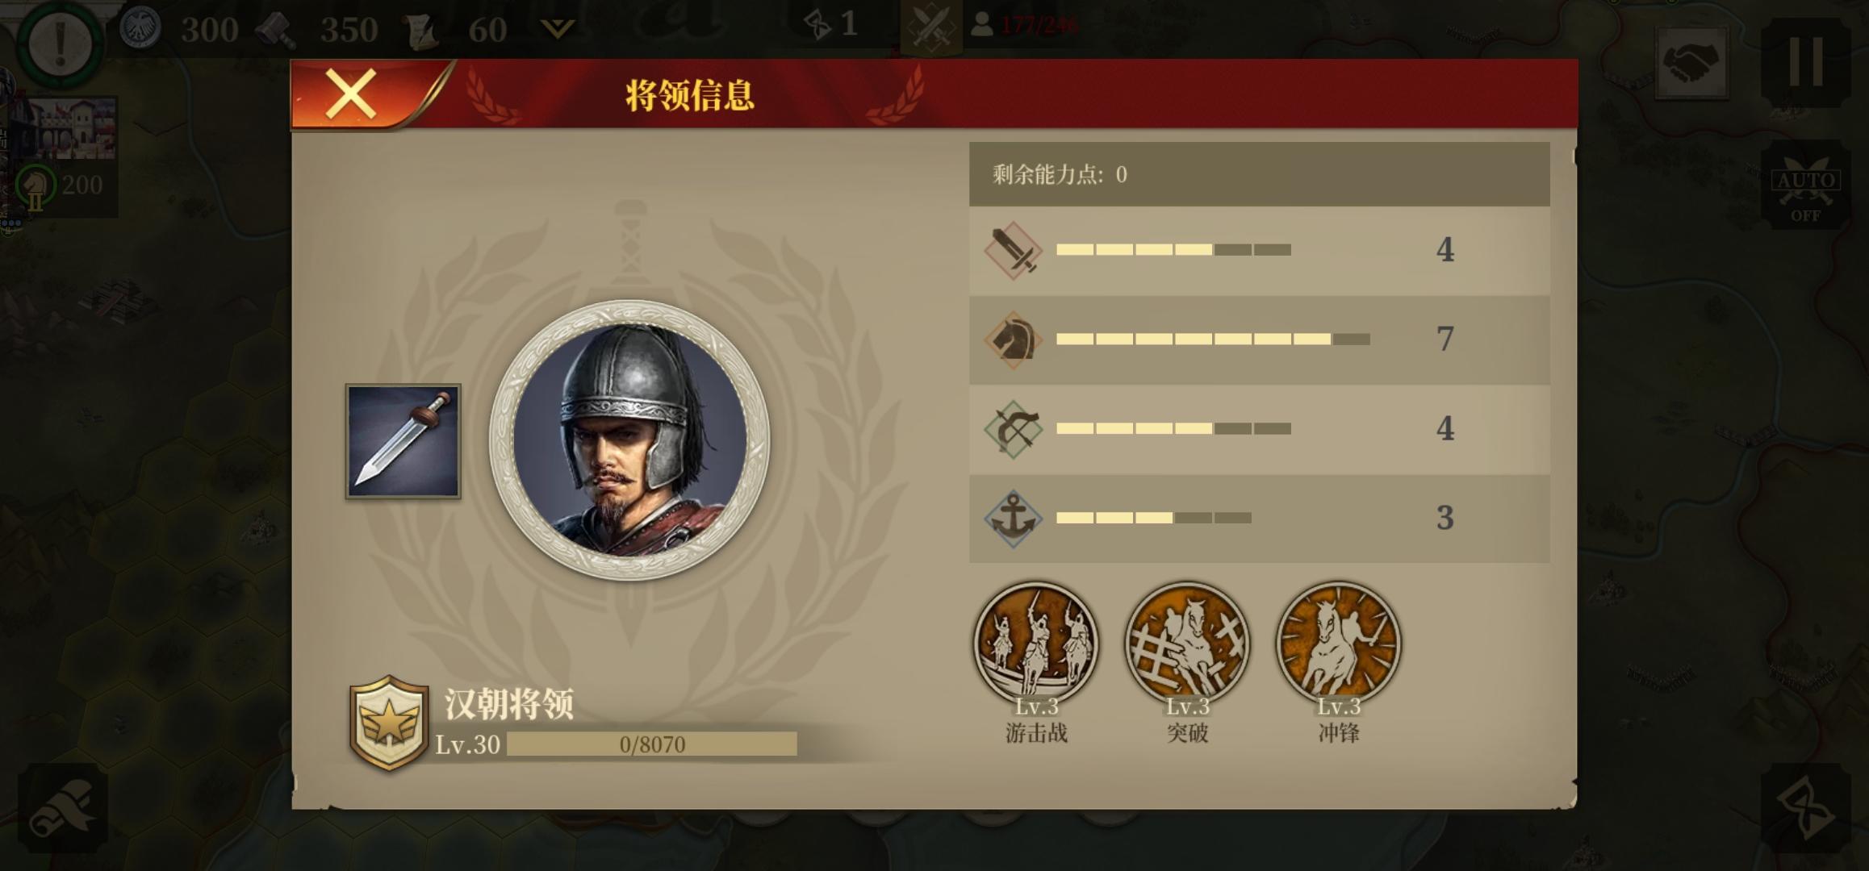The width and height of the screenshot is (1869, 871).
Task: Expand the resources dropdown arrow
Action: coord(557,29)
